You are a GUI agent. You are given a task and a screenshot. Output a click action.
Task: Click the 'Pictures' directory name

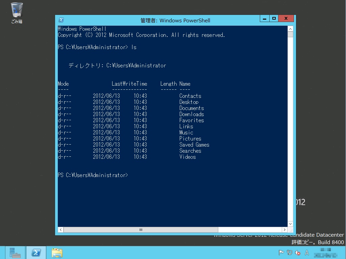190,138
